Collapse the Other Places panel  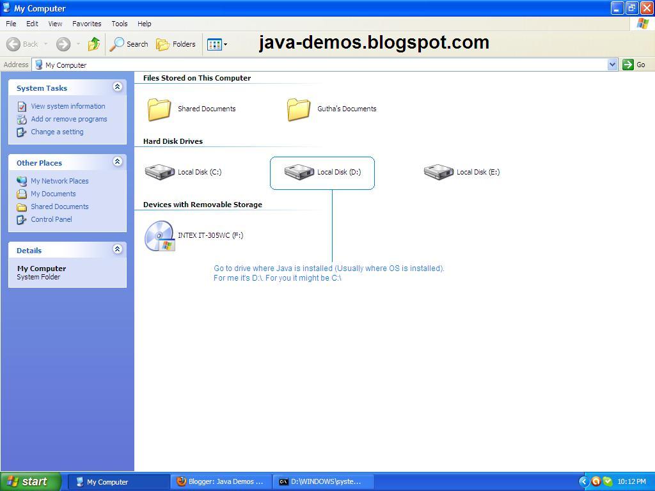point(117,162)
